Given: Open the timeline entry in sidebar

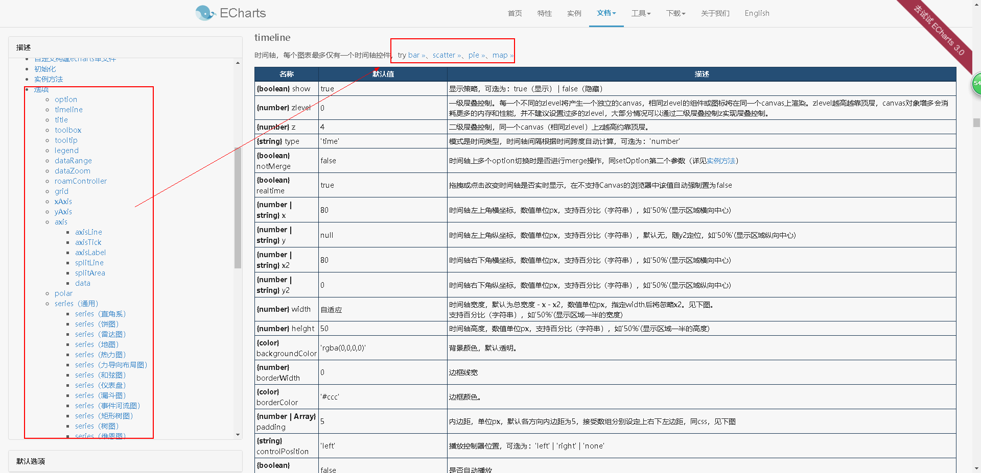Looking at the screenshot, I should coord(68,110).
